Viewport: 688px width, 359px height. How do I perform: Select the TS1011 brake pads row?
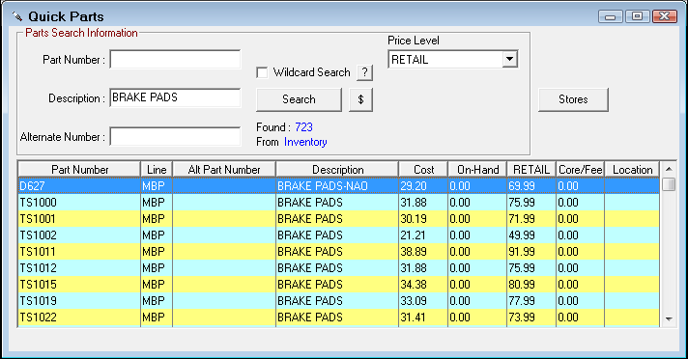[339, 252]
